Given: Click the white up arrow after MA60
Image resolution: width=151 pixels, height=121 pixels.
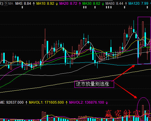Looking at the screenshot, I should pyautogui.click(x=126, y=4).
